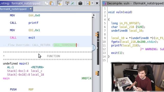This screenshot has width=164, height=92.
Task: Select the highlighted 'CALL exit' line
Action: coord(46,38)
